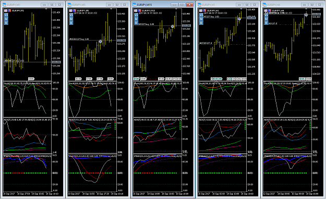The height and width of the screenshot is (199, 326).
Task: Click the chart icon in EURJPY,M5 title bar
Action: click(69, 5)
